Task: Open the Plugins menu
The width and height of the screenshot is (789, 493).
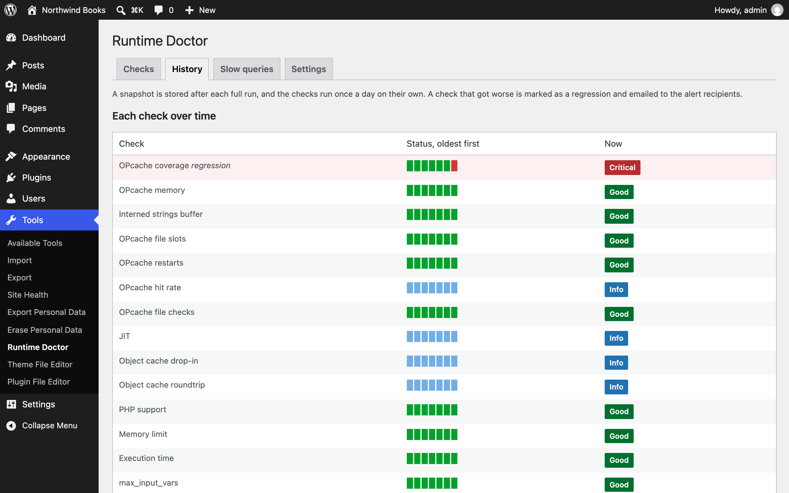Action: coord(49,177)
